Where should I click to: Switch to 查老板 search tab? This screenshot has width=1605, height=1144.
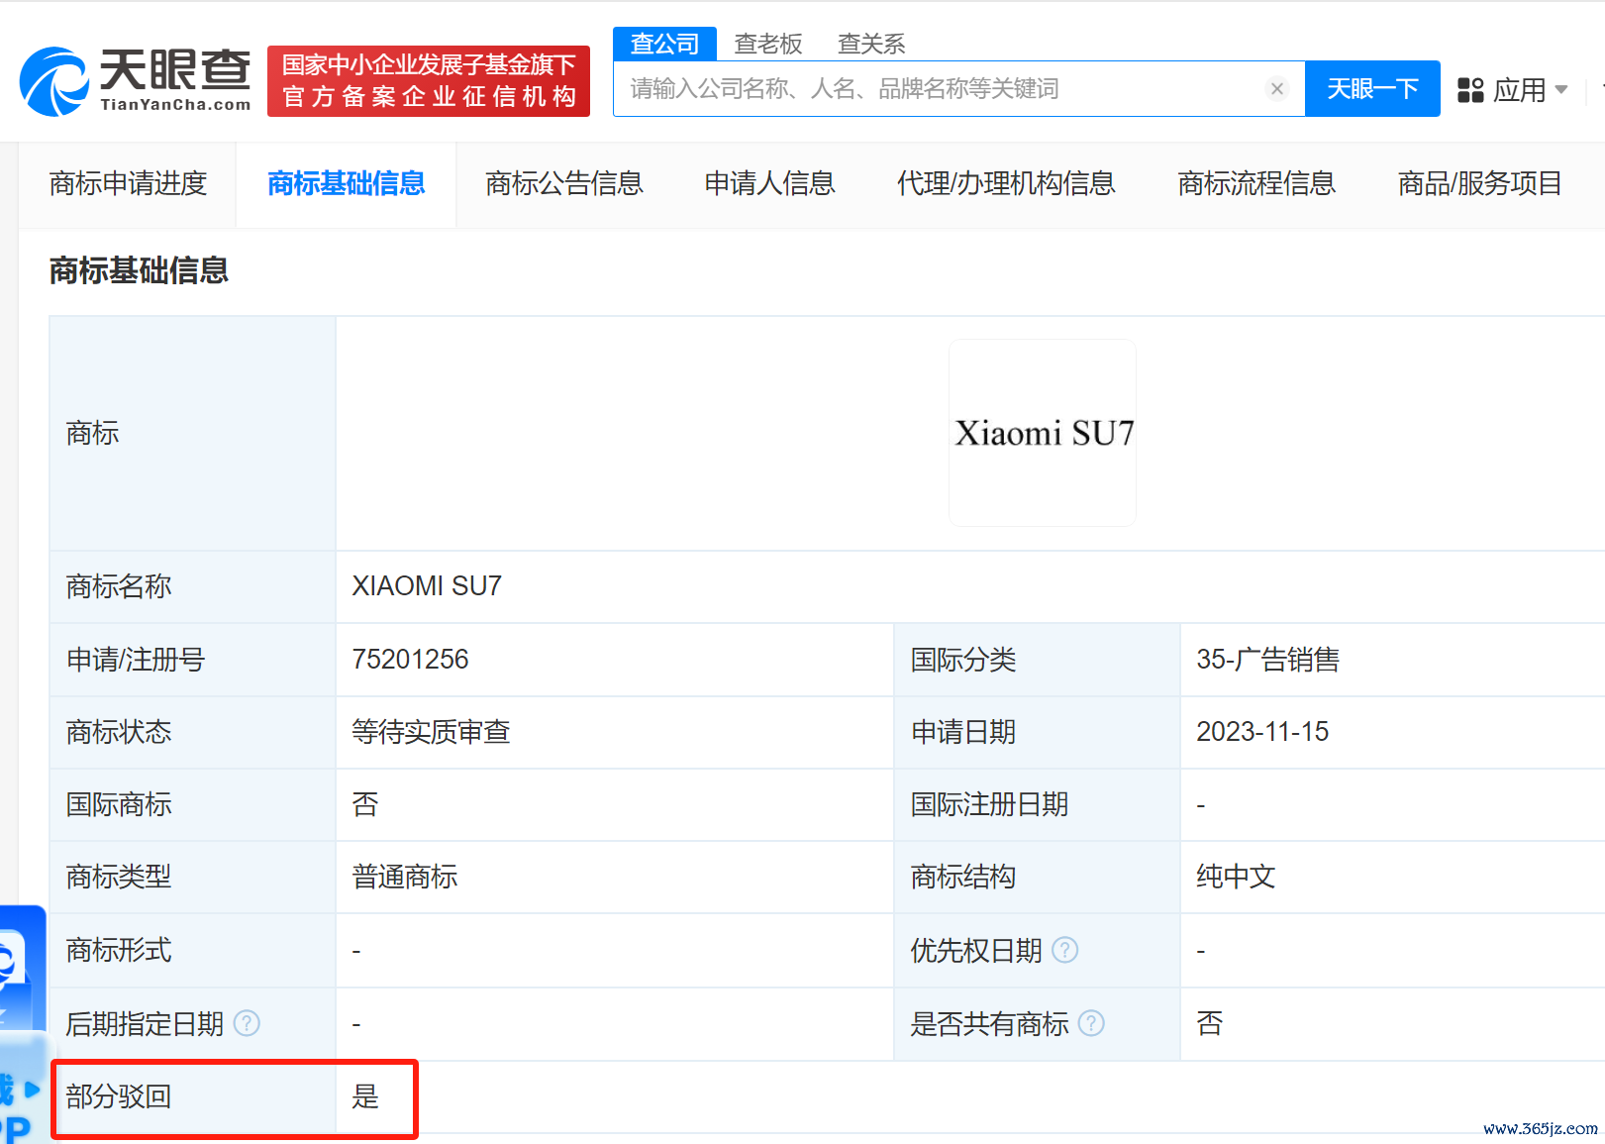pyautogui.click(x=767, y=44)
